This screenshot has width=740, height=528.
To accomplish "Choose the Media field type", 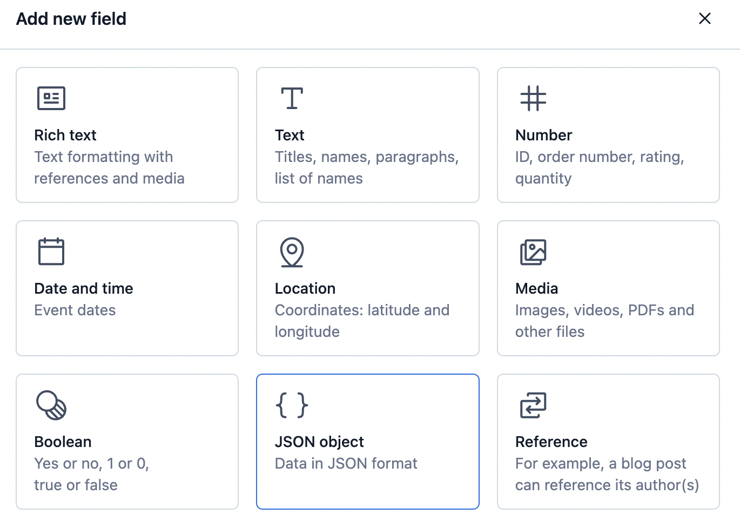I will 608,288.
